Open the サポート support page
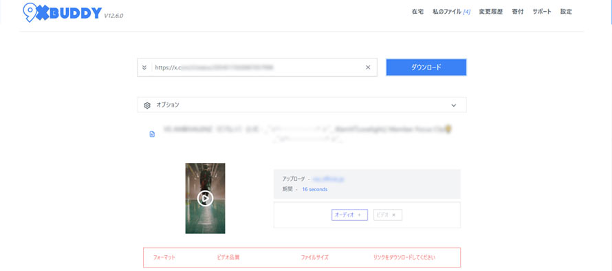612x271 pixels. [x=542, y=12]
